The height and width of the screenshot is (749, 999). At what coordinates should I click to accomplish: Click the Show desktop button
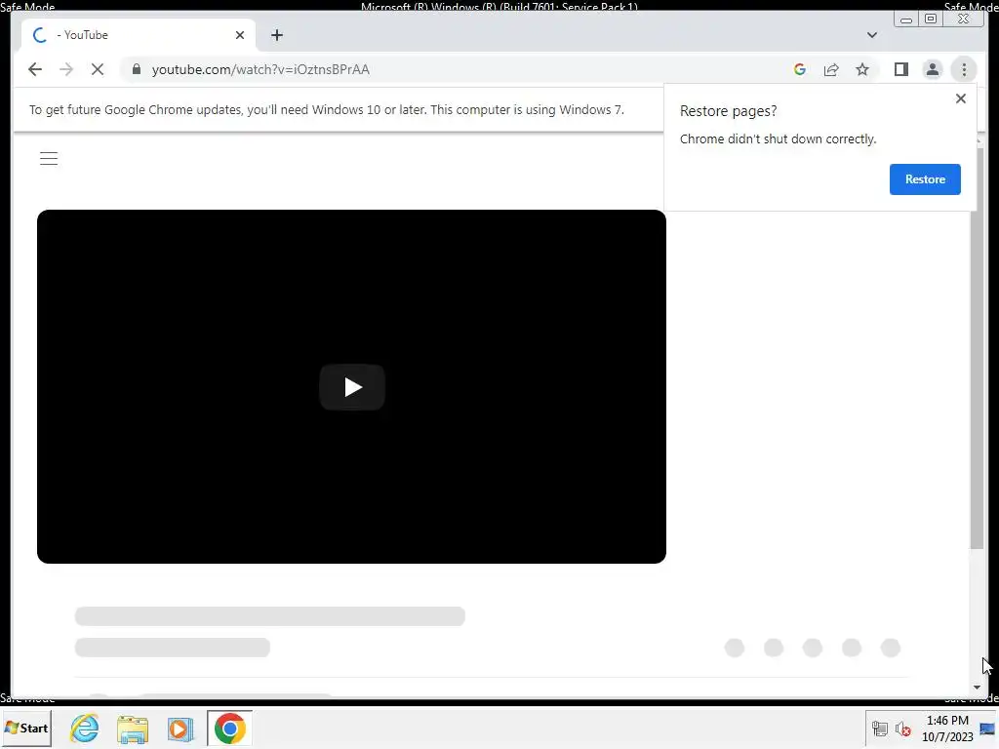[x=988, y=729]
